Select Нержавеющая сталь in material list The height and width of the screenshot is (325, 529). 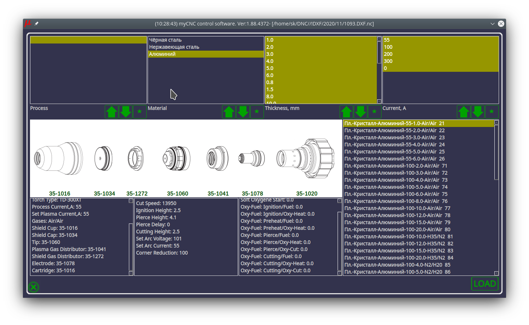174,47
